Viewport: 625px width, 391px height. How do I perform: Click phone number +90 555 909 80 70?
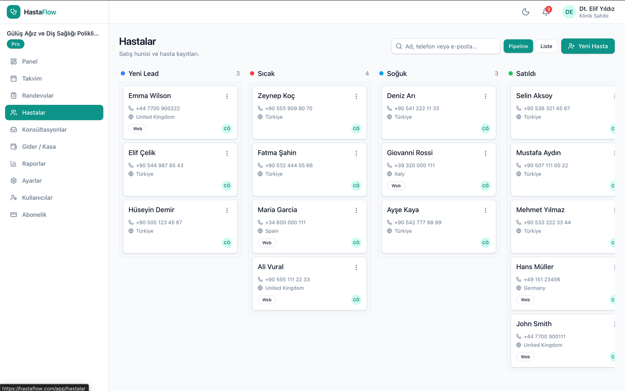click(x=289, y=108)
